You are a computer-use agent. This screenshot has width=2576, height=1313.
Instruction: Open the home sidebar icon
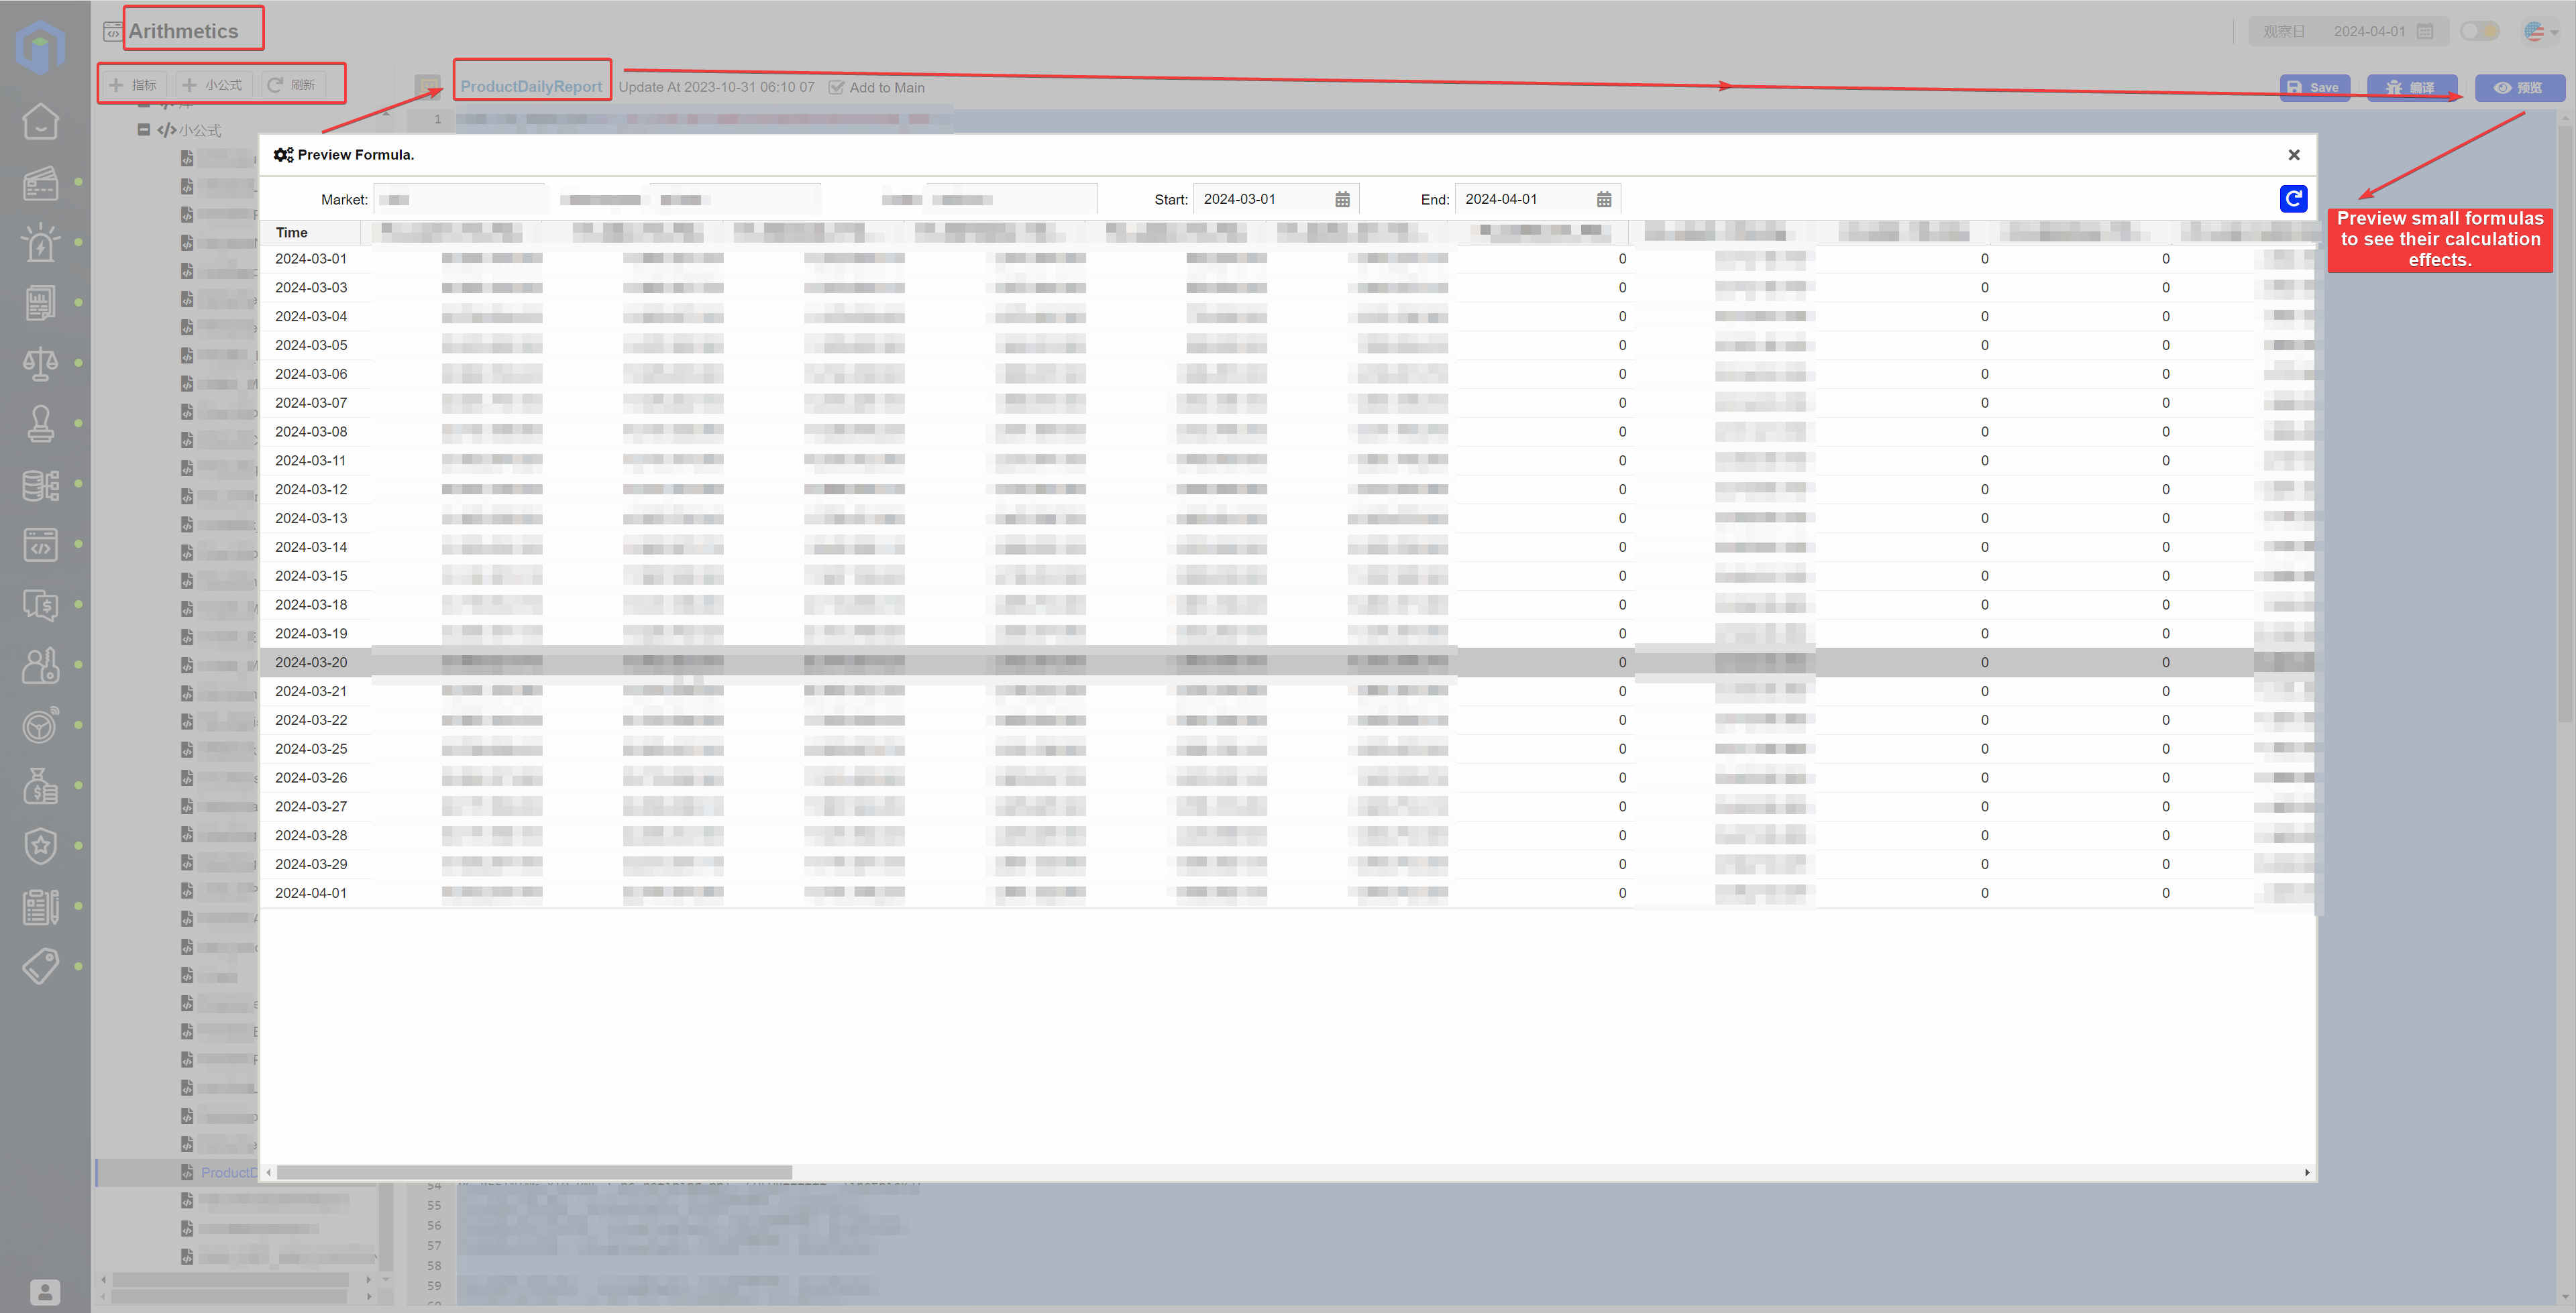[40, 121]
